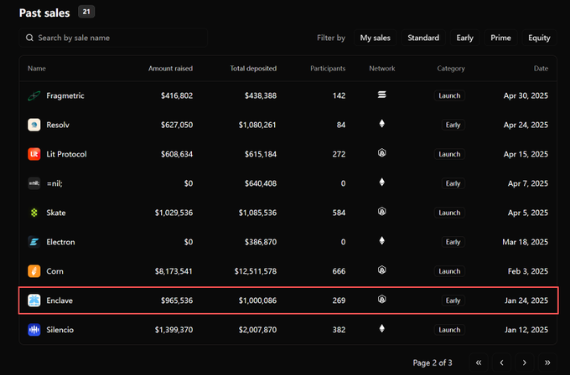Click the Fragmetric project logo
This screenshot has width=570, height=375.
34,95
